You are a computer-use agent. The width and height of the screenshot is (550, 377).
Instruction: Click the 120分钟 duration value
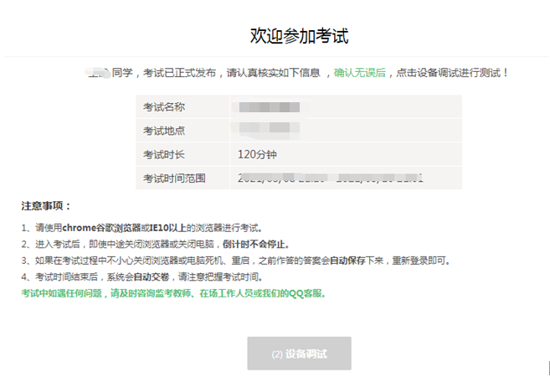(x=258, y=154)
